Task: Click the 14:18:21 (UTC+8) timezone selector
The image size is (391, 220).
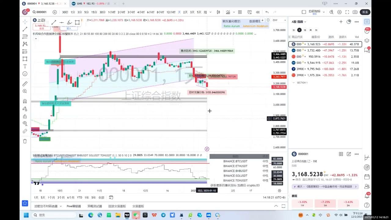Action: coord(274,198)
